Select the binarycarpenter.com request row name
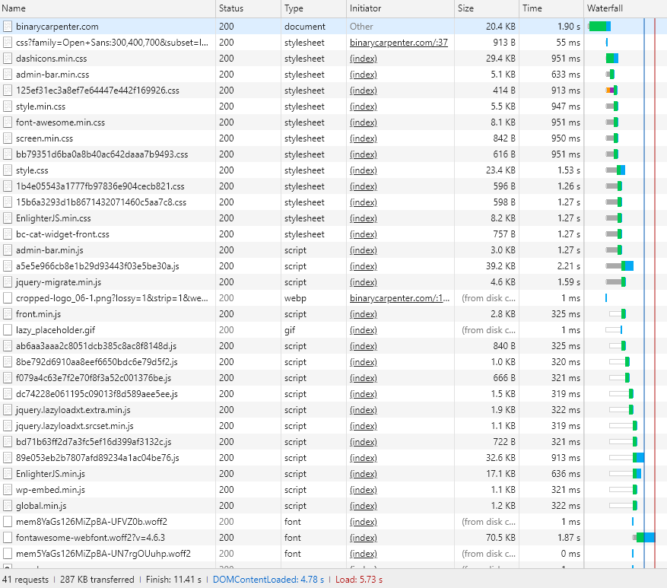 coord(57,27)
